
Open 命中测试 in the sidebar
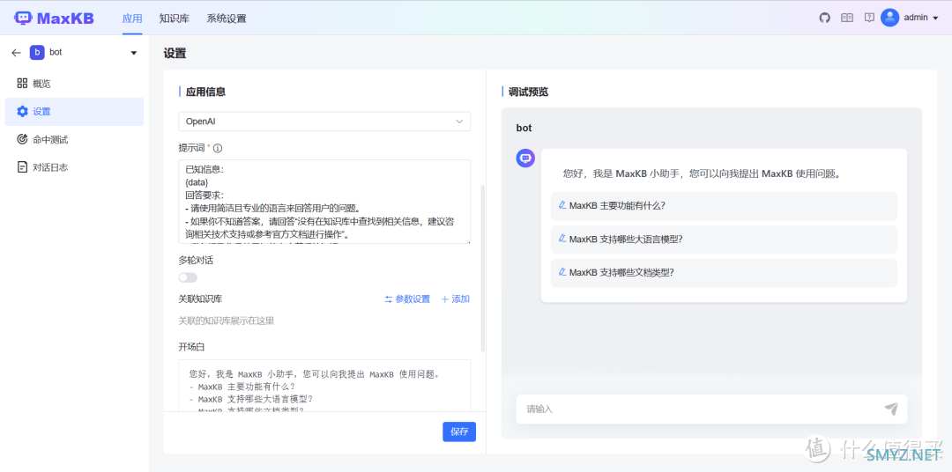(74, 139)
